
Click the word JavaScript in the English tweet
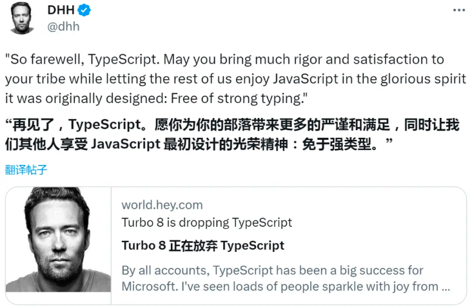click(306, 79)
